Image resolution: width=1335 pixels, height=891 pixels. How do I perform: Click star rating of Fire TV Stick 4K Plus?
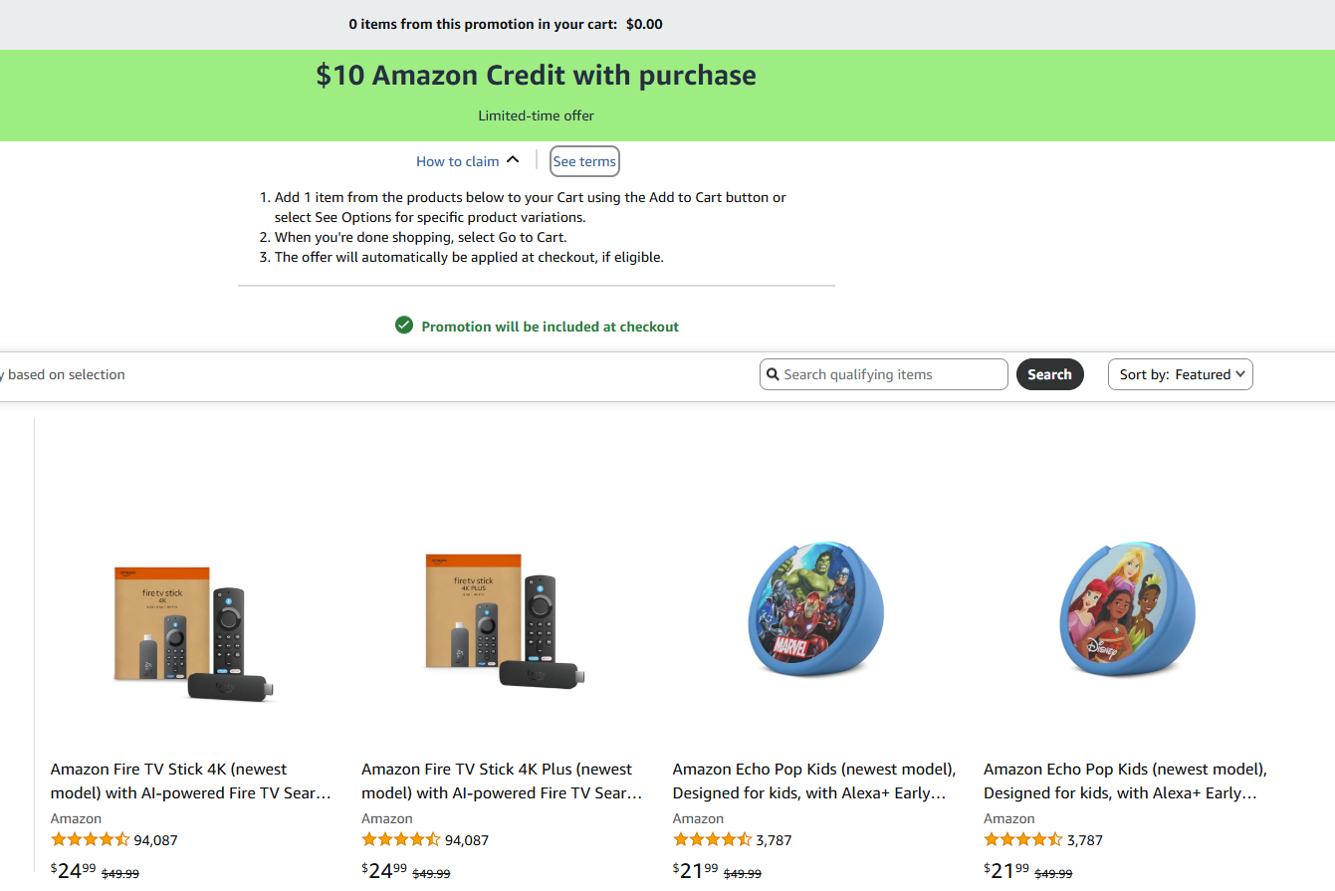click(x=400, y=840)
